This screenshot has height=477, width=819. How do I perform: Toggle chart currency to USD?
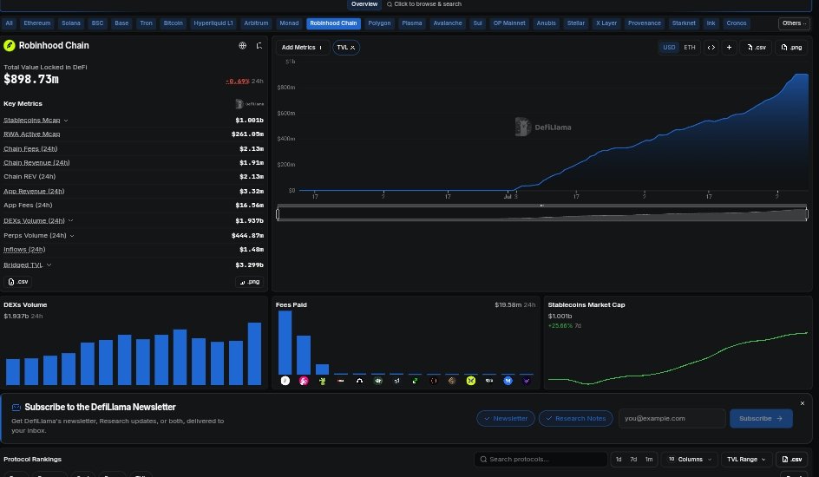669,48
